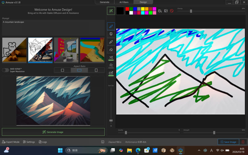This screenshot has width=248, height=155.
Task: Open Microsoft Store from the taskbar
Action: [x=147, y=150]
